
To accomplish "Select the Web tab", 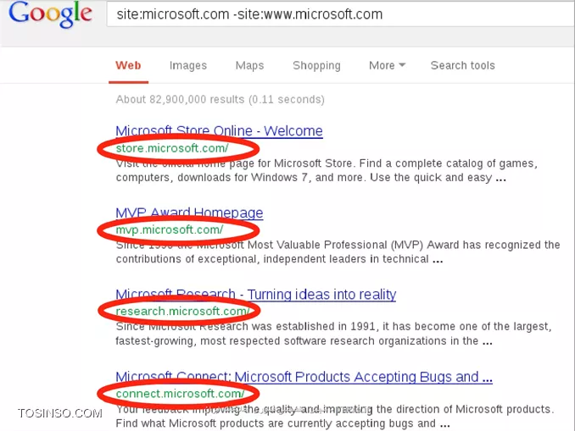I will pos(128,65).
